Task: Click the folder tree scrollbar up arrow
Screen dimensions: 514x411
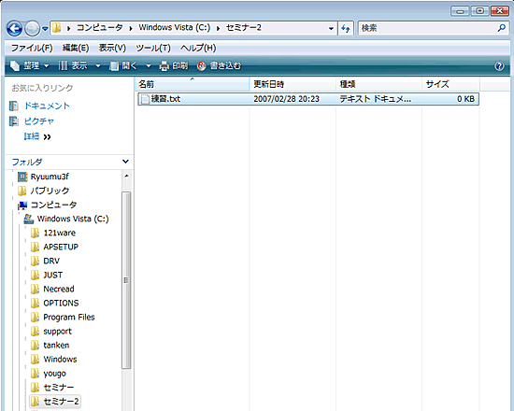Action: (126, 176)
